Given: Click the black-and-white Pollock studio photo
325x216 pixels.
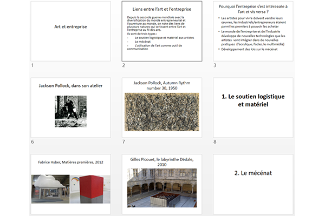Looking at the screenshot, I should point(70,111).
